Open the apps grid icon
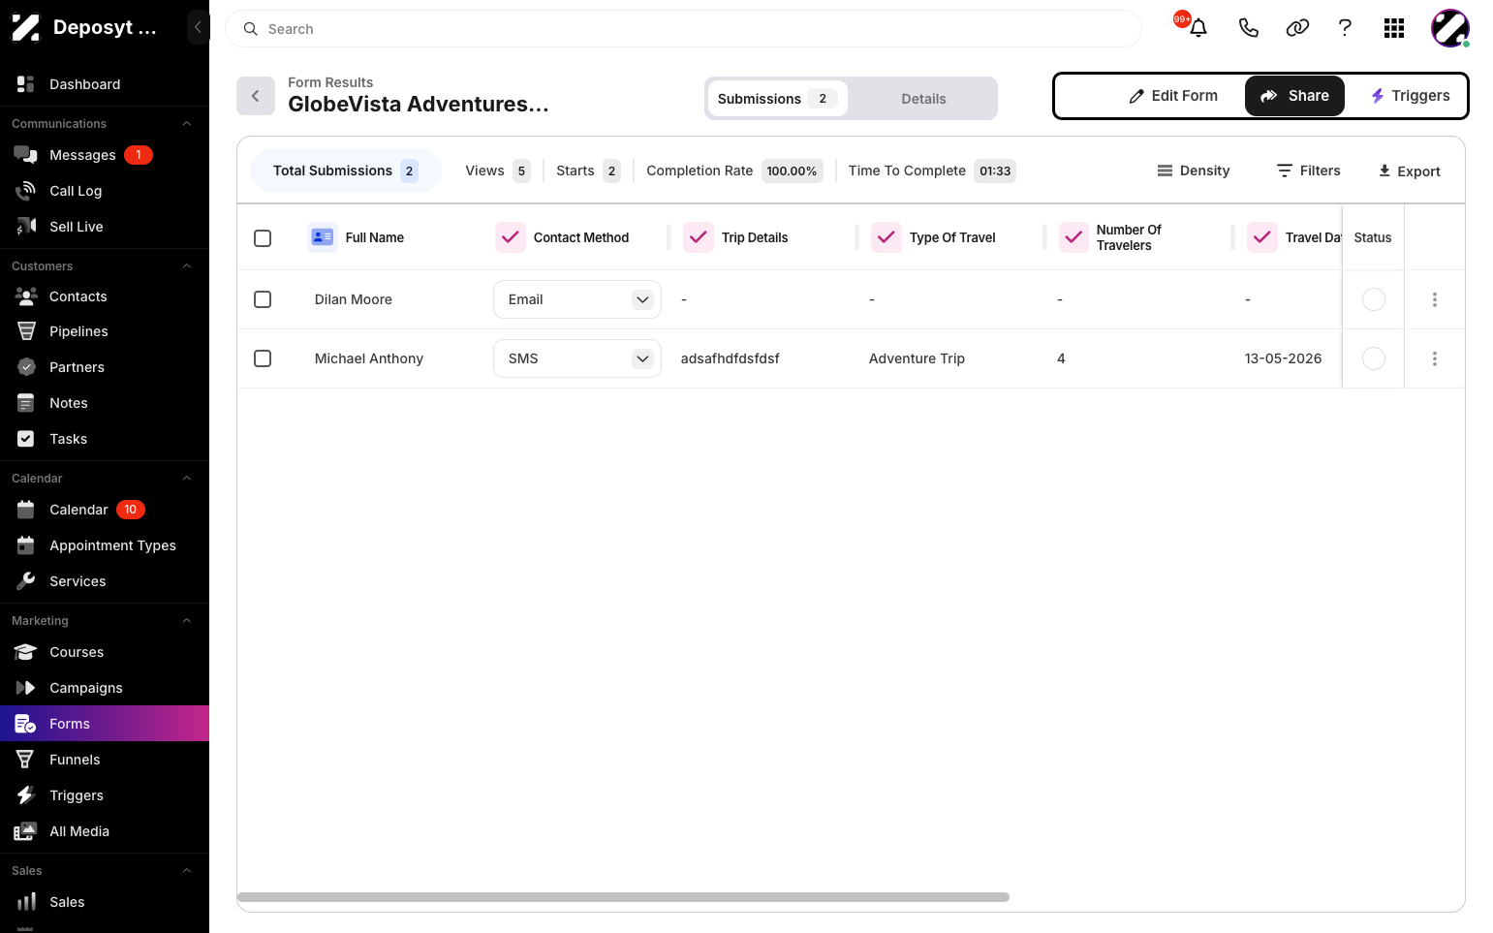Viewport: 1493px width, 933px height. click(1394, 28)
